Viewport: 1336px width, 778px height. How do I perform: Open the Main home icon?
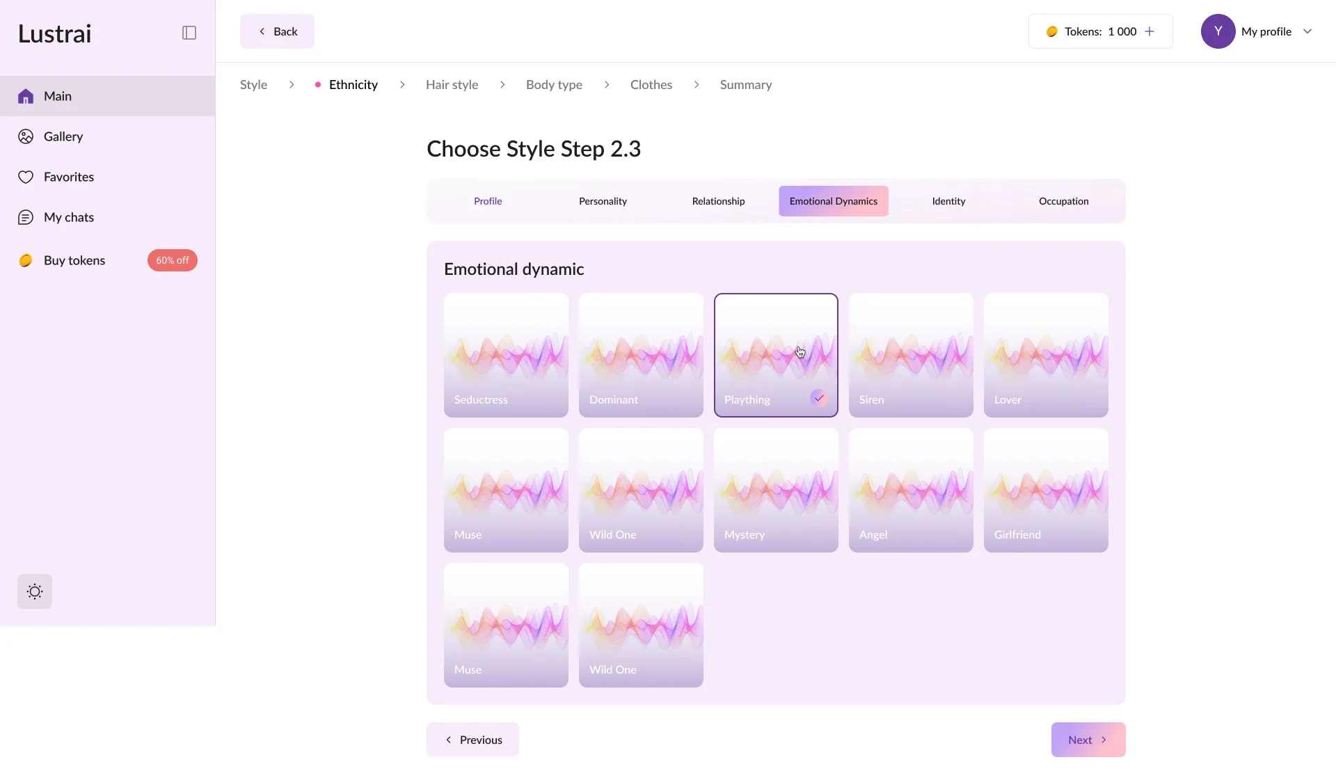[x=26, y=96]
